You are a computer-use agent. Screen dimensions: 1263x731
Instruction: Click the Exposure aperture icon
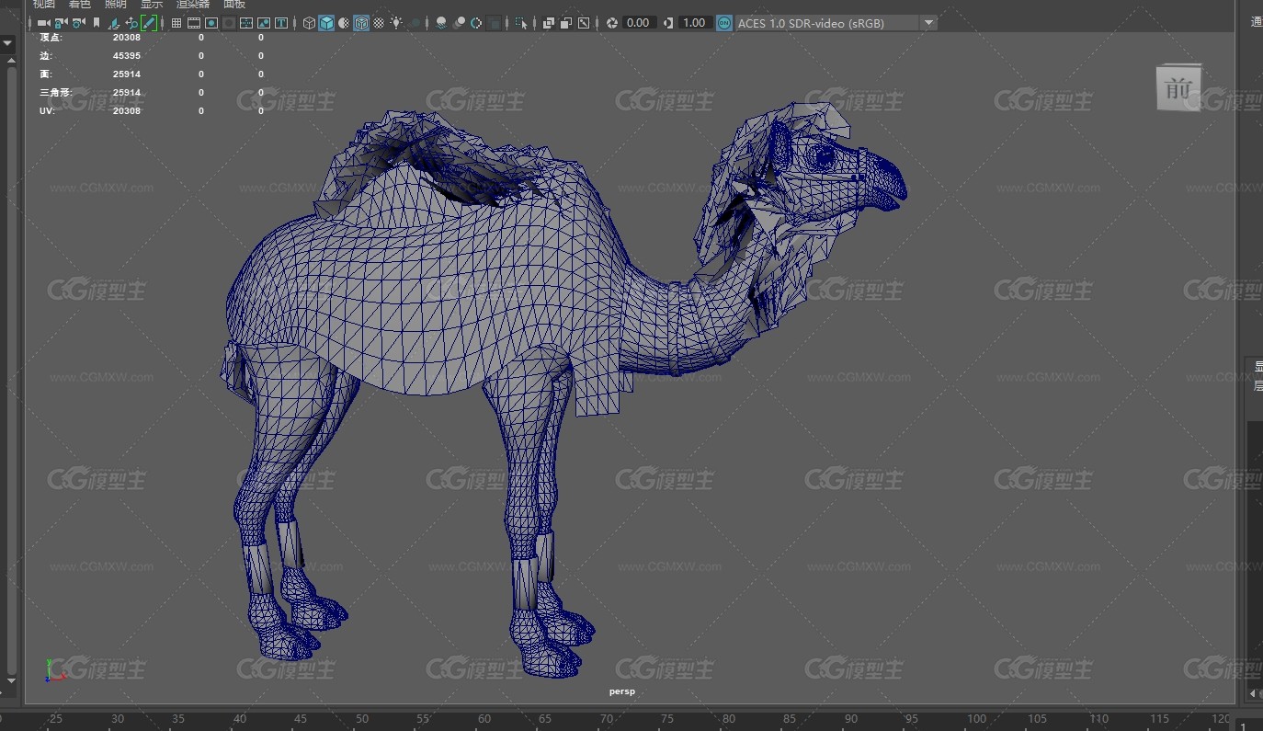[612, 23]
